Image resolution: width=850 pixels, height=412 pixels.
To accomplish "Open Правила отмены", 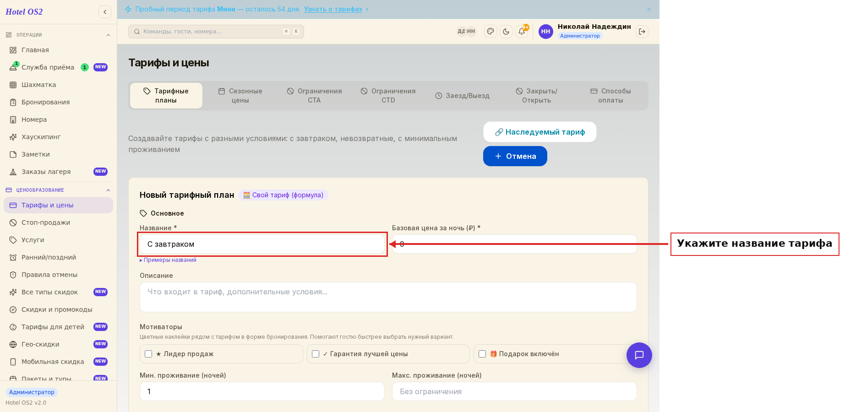I will (x=58, y=275).
